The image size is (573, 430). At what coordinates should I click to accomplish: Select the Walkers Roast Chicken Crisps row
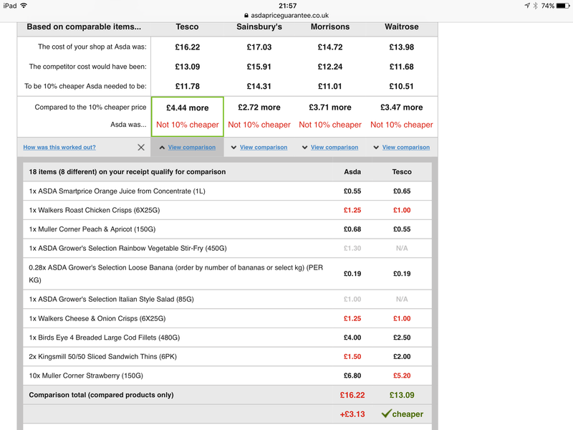(x=227, y=210)
